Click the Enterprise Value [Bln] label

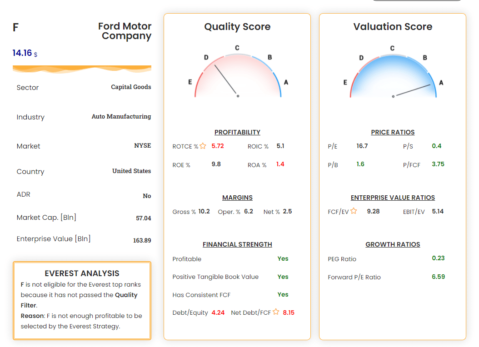pos(54,238)
